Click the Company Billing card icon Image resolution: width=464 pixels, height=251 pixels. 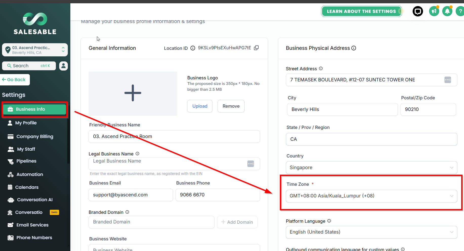(x=11, y=136)
